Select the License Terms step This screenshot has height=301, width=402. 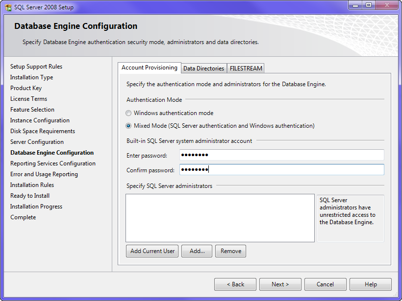pyautogui.click(x=29, y=99)
